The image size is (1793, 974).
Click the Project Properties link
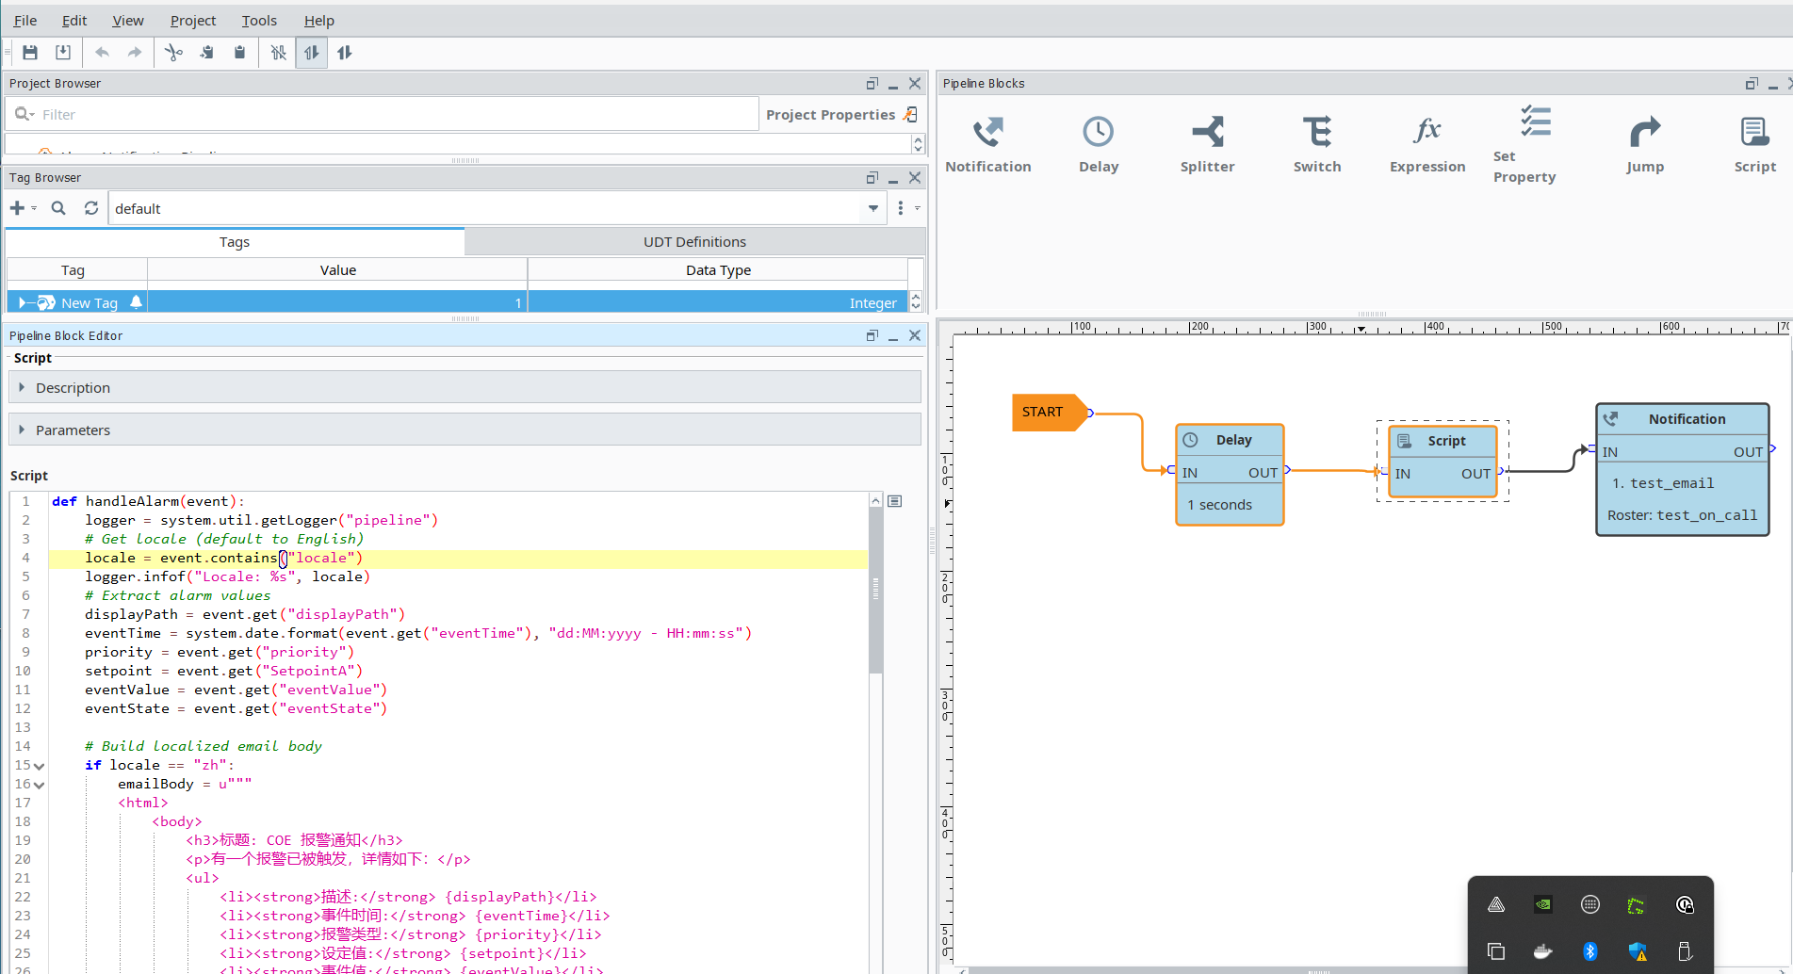(x=830, y=115)
